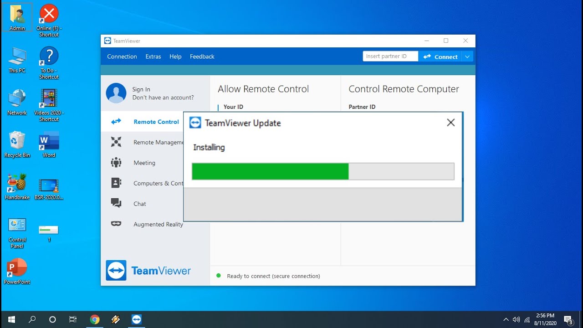The width and height of the screenshot is (583, 328).
Task: Select the Word desktop shortcut
Action: [49, 144]
